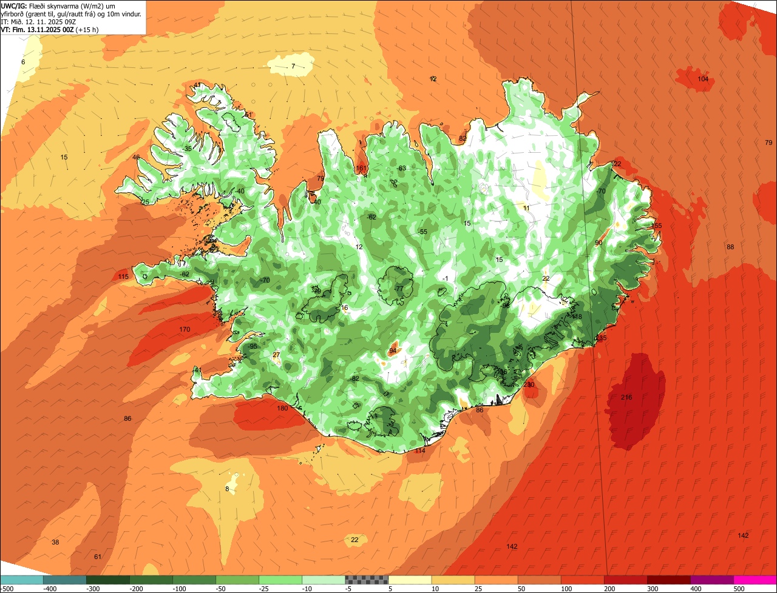Click the 'VT: Fim. 13.11.2025 00Z (+15 h)' line

coord(50,29)
